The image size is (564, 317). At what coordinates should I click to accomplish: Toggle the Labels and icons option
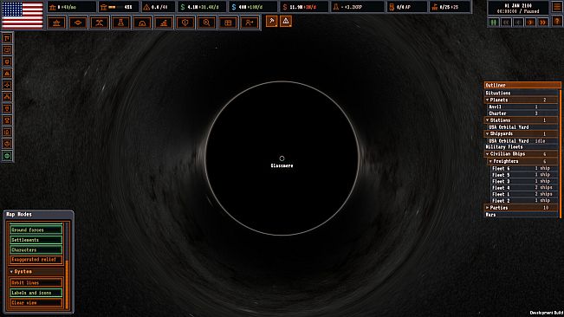(x=36, y=293)
